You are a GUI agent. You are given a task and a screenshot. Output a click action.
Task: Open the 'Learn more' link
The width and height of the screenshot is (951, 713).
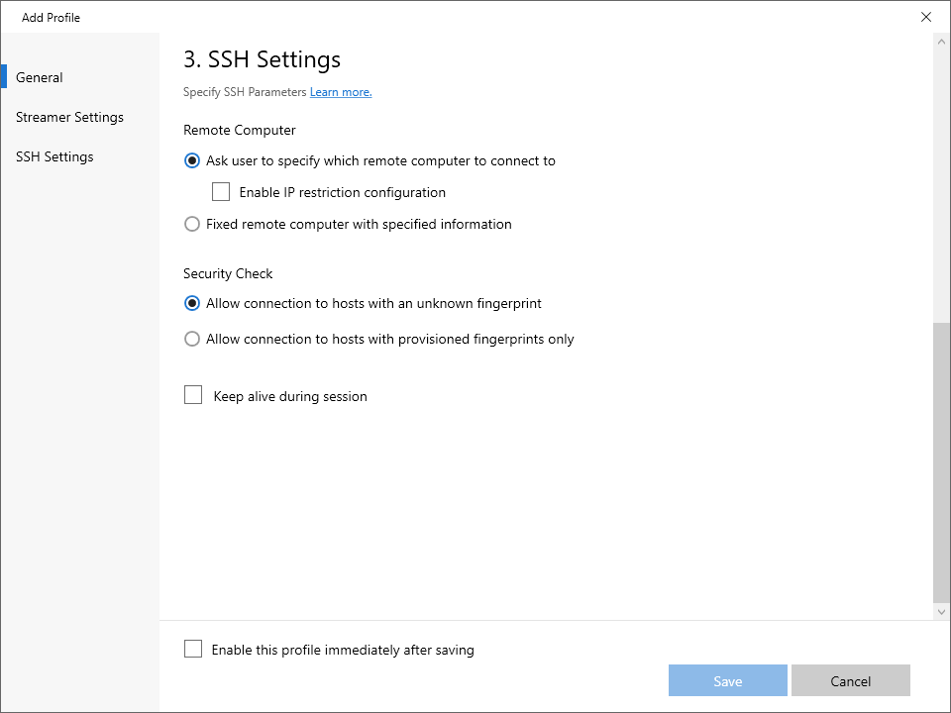click(x=341, y=91)
